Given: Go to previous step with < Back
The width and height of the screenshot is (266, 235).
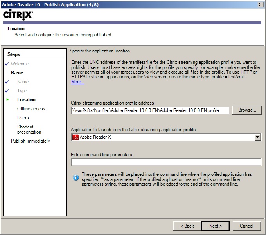Looking at the screenshot, I should point(187,226).
